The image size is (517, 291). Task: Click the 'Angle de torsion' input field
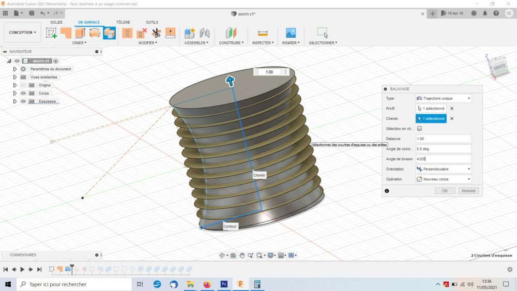click(x=443, y=159)
